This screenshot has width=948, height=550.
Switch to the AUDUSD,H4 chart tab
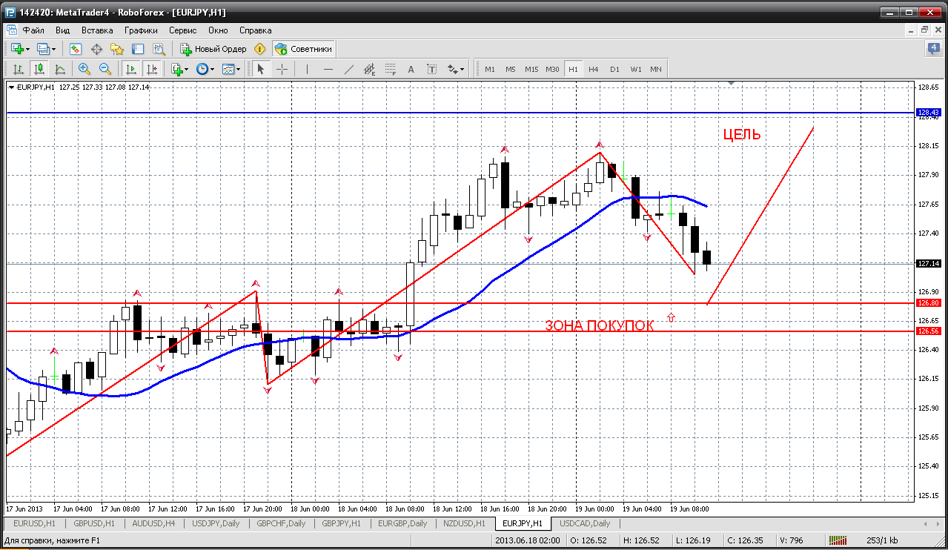[153, 523]
